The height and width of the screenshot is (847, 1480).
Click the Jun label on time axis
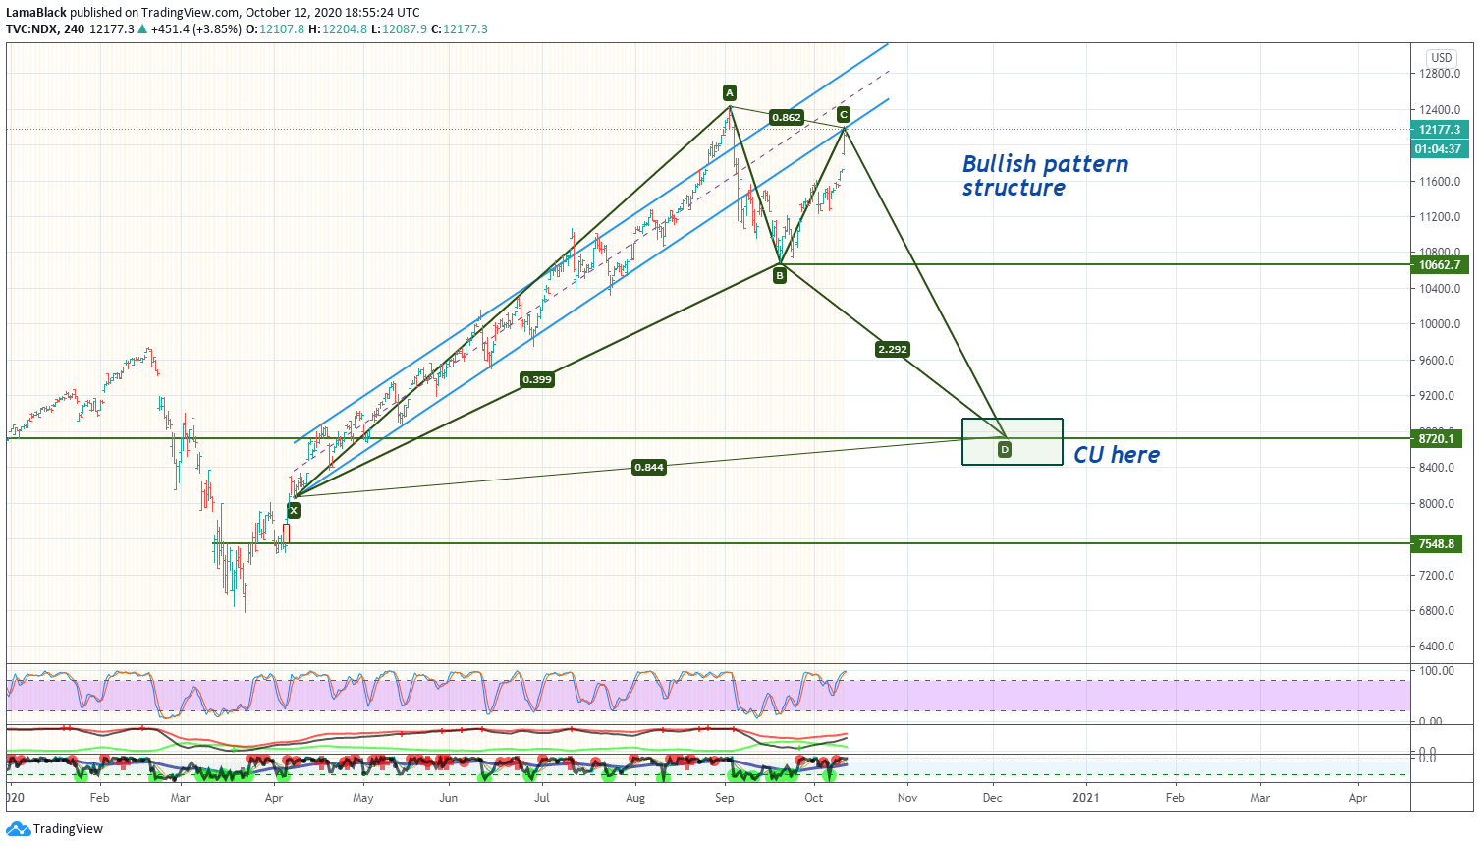449,798
